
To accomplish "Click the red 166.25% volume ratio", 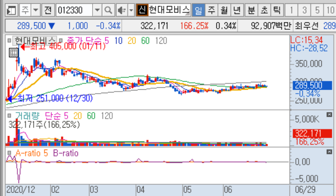I will point(194,26).
